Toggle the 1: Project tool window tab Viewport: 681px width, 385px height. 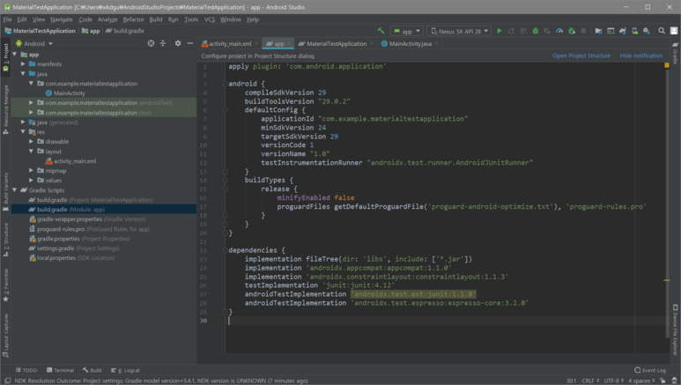coord(5,57)
